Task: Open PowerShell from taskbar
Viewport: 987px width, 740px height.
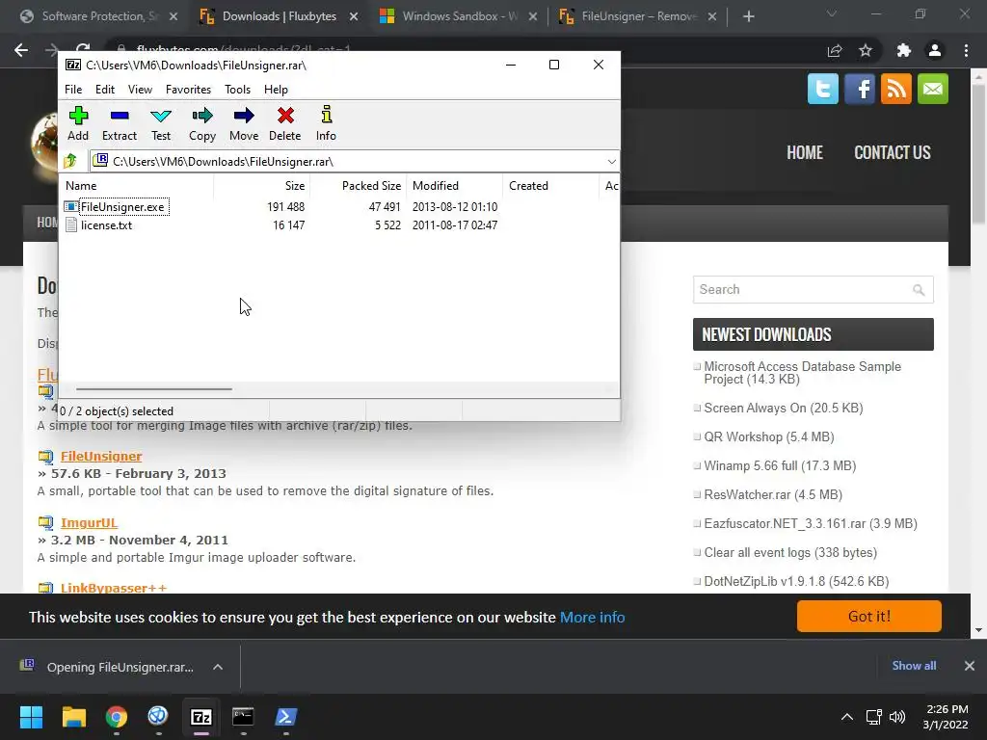Action: pyautogui.click(x=285, y=717)
